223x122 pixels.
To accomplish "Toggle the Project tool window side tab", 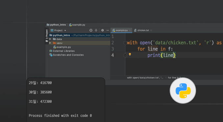I will (47, 36).
